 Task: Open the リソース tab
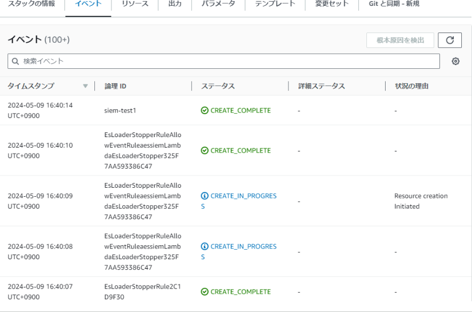pos(135,4)
